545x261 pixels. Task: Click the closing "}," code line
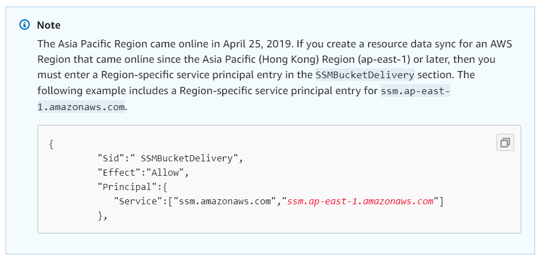pyautogui.click(x=103, y=216)
